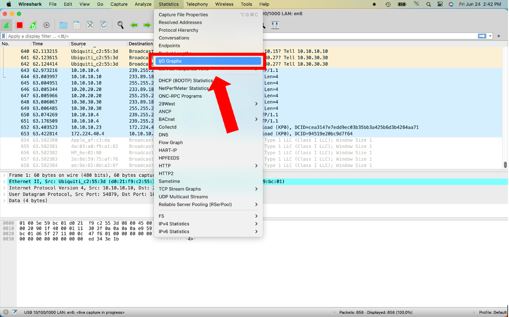The width and height of the screenshot is (509, 317).
Task: Expand the User Datagram Protocol row
Action: (x=4, y=194)
